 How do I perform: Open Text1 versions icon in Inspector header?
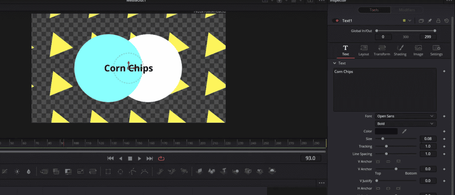click(x=421, y=21)
